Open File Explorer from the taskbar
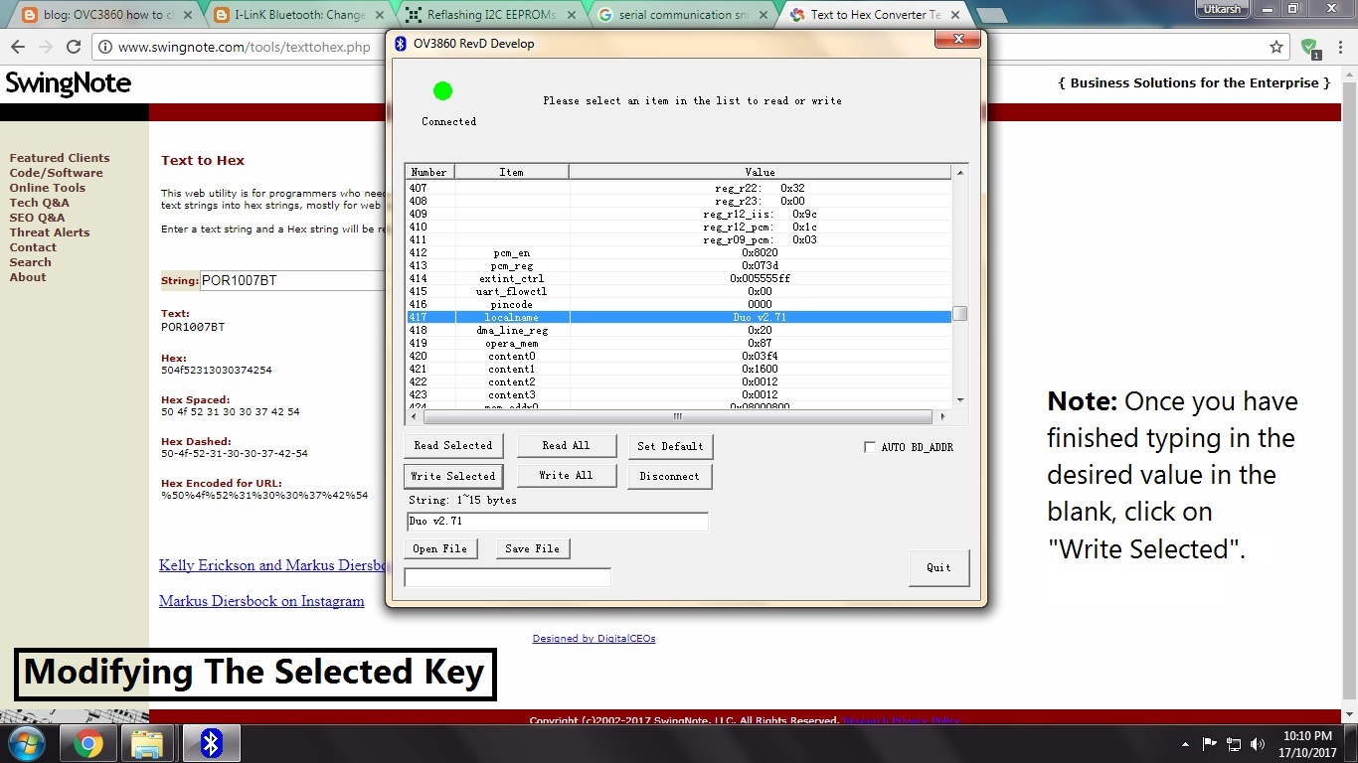The height and width of the screenshot is (763, 1358). [147, 744]
